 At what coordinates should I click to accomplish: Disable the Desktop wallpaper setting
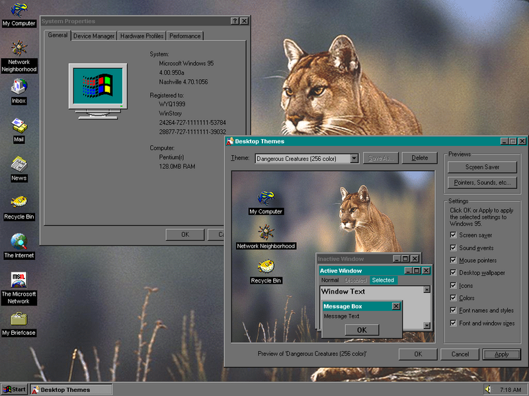coord(453,273)
